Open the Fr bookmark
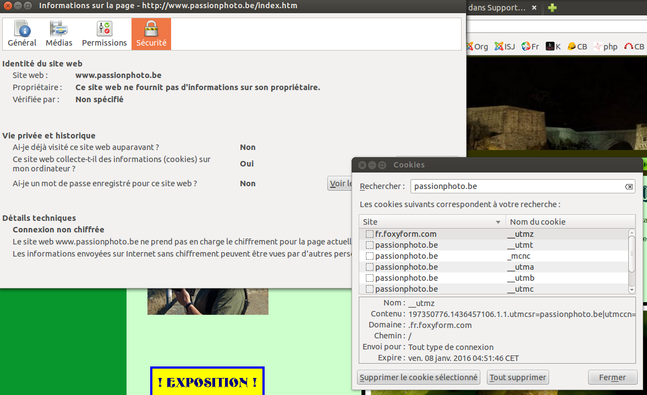The image size is (647, 395). coord(530,47)
